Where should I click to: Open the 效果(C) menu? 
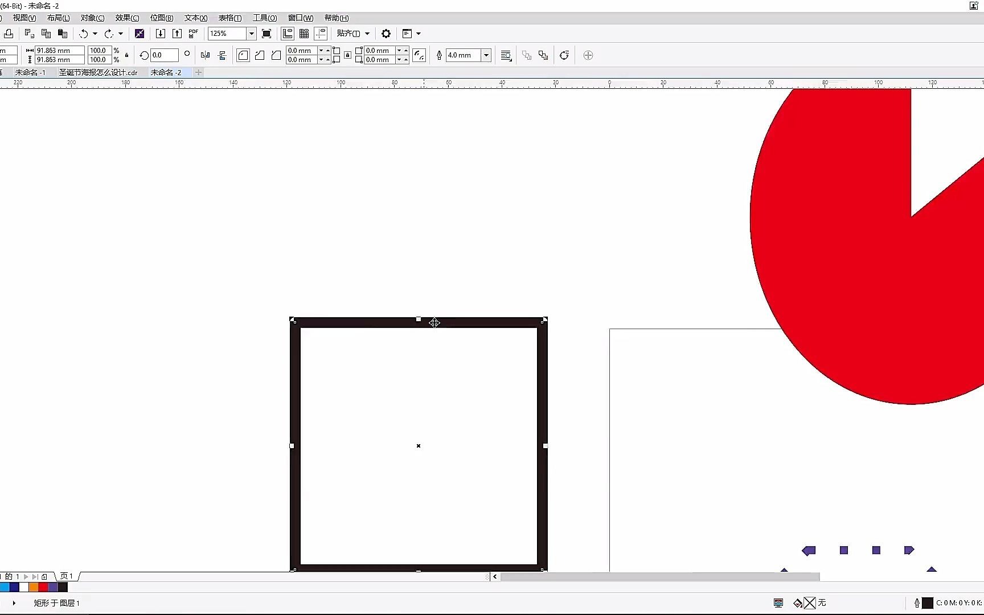[x=127, y=18]
